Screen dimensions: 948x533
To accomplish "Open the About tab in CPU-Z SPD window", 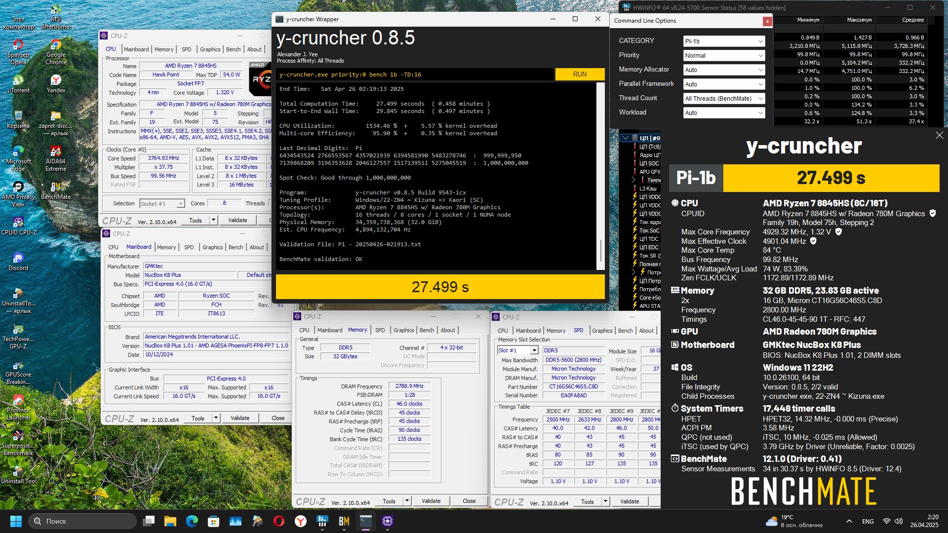I will point(646,331).
